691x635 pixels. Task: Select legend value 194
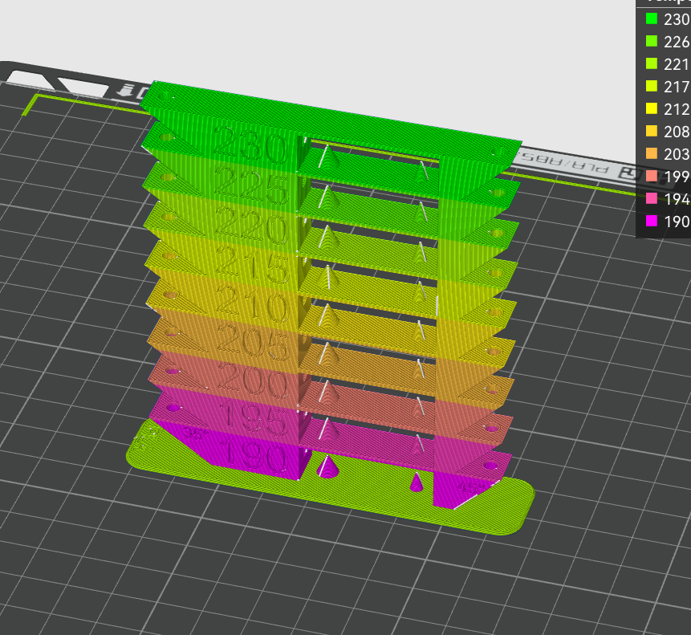pyautogui.click(x=677, y=199)
